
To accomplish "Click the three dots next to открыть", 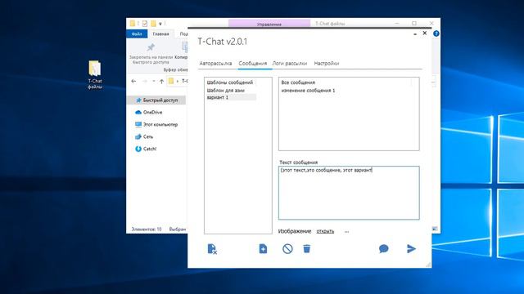I will pos(346,232).
